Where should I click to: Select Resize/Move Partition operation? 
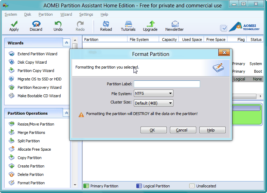(x=36, y=124)
